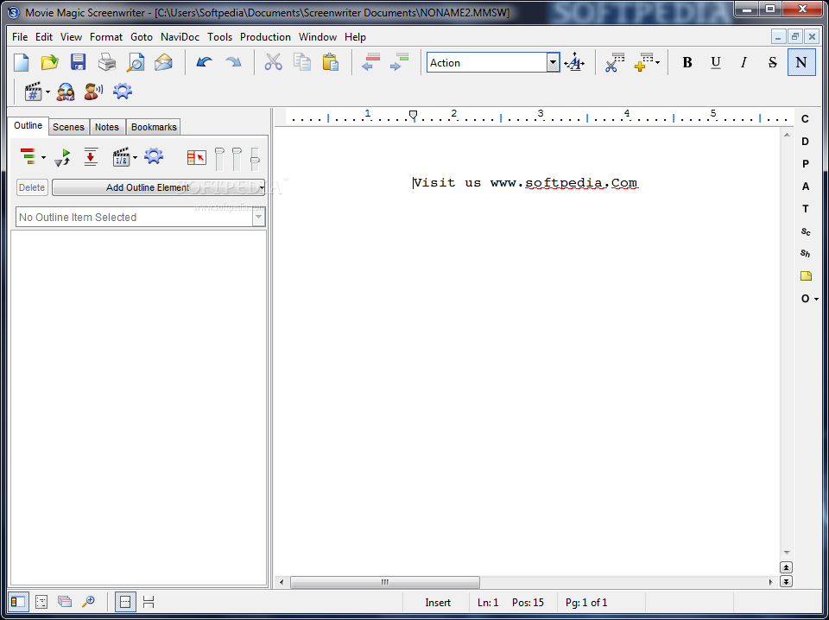Toggle the NaviDoc panel view button in the status bar
The image size is (829, 620).
click(x=17, y=602)
